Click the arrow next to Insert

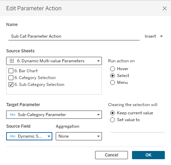(x=161, y=36)
